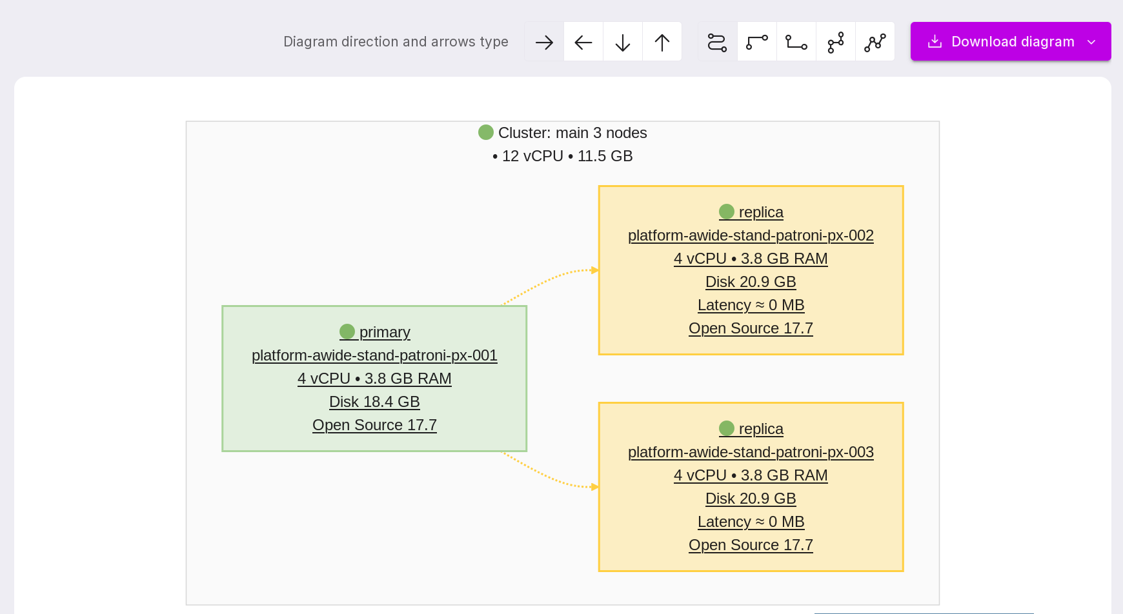Select the branching nodes arrow type

(x=836, y=42)
